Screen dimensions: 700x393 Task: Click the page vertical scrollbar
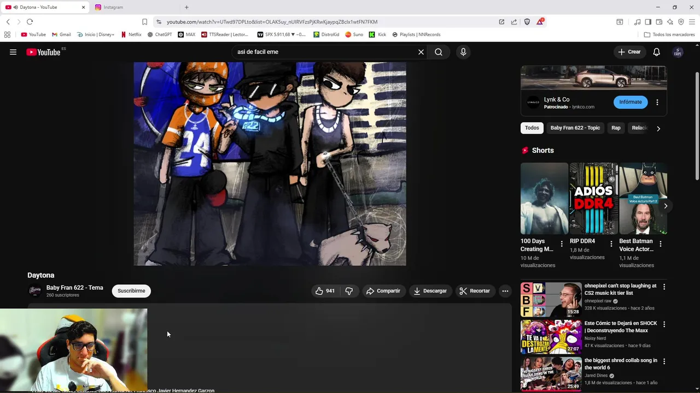click(697, 126)
